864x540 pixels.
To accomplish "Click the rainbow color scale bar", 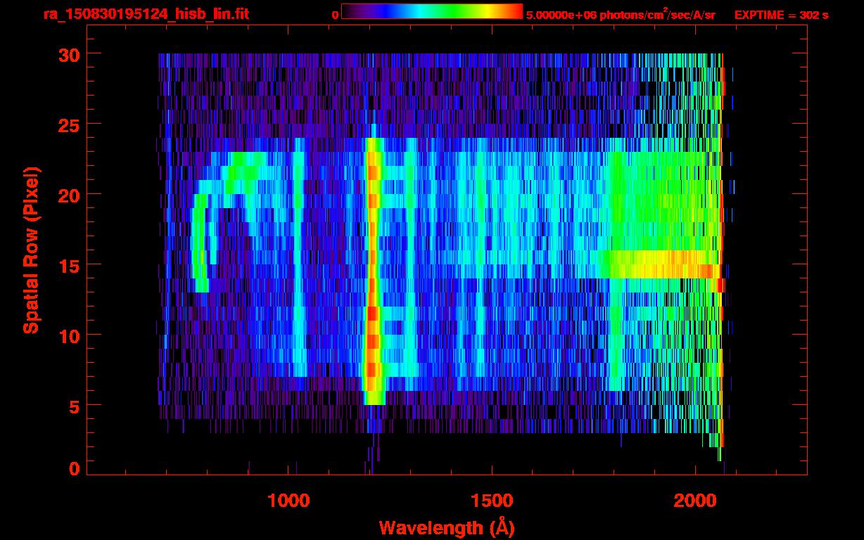I will point(432,12).
